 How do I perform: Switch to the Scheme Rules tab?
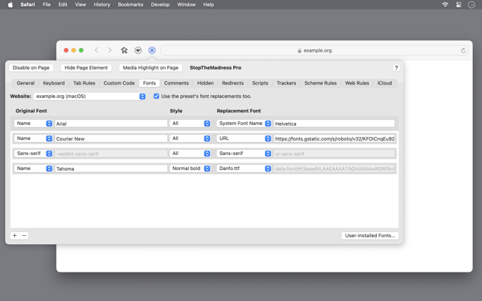click(320, 83)
